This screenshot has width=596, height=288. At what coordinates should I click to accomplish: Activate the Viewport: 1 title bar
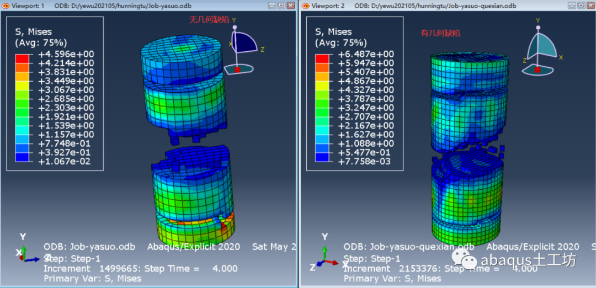[x=148, y=6]
